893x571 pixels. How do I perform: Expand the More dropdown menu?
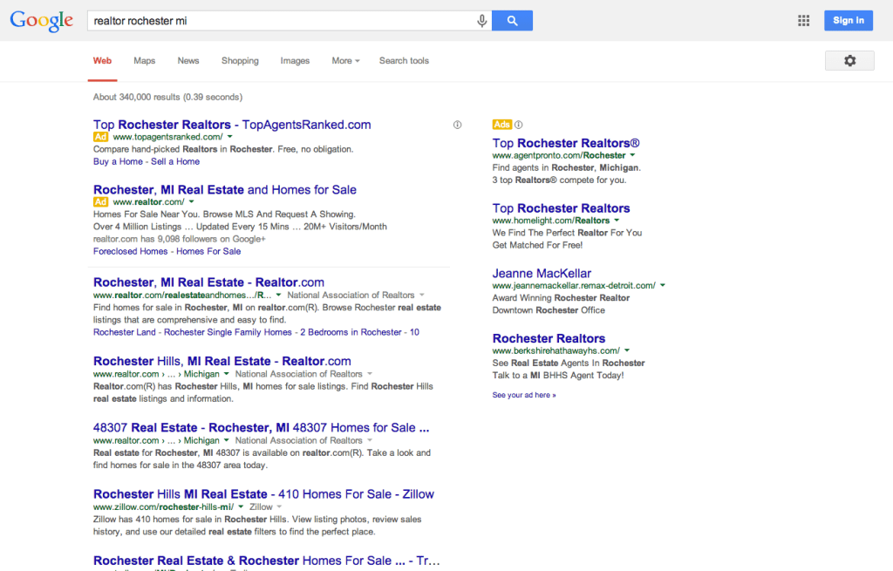(345, 61)
